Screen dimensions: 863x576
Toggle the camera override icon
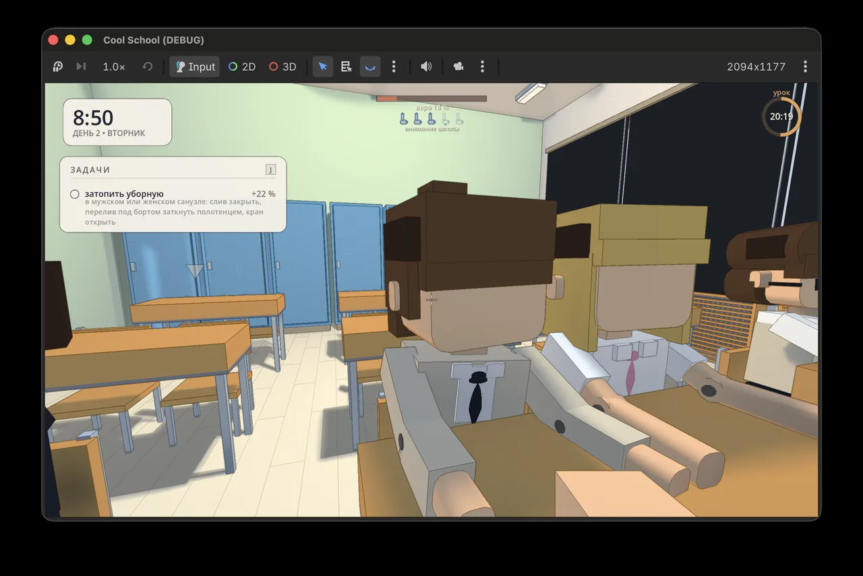point(458,67)
